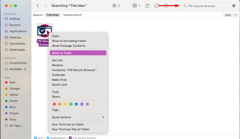Save the current search

(x=228, y=15)
